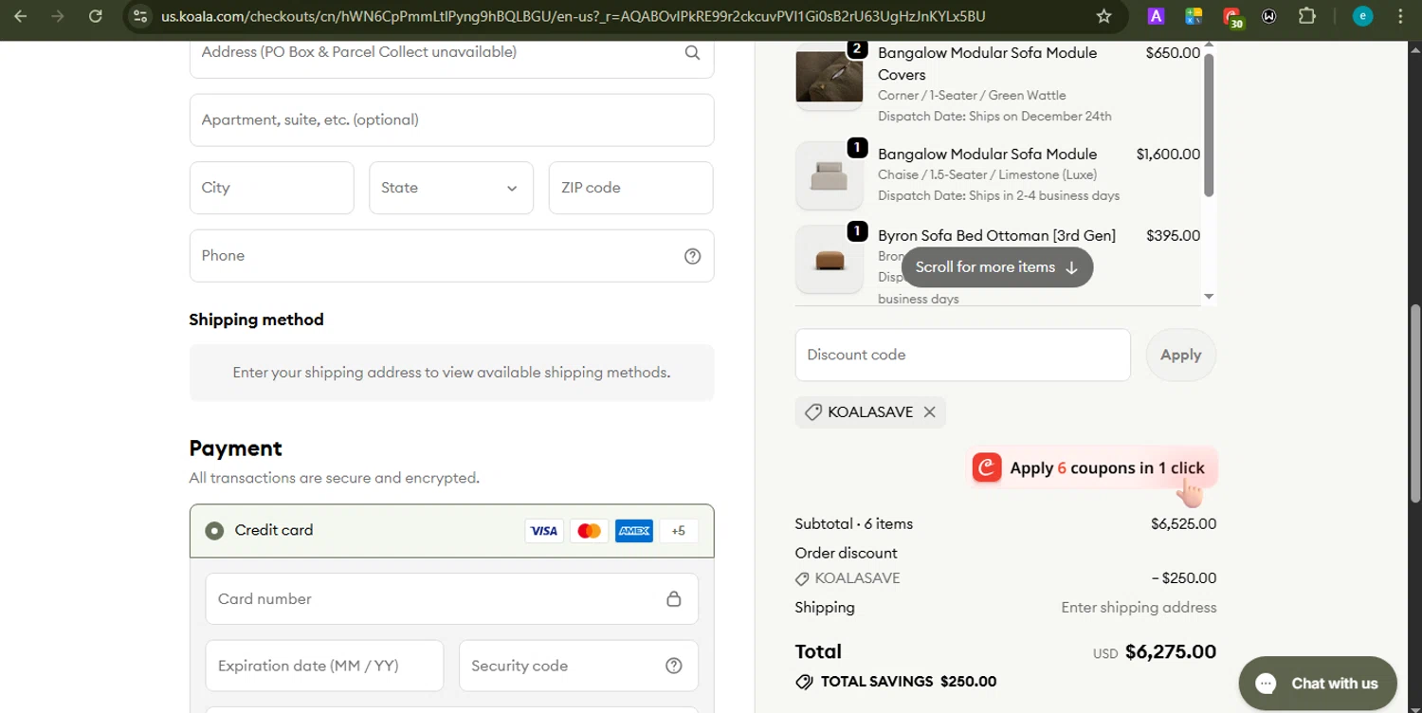Open site information icon in address bar

pyautogui.click(x=140, y=16)
